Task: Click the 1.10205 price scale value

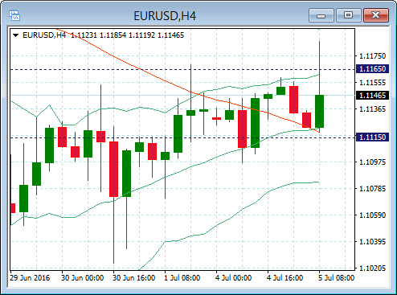Action: [x=372, y=268]
